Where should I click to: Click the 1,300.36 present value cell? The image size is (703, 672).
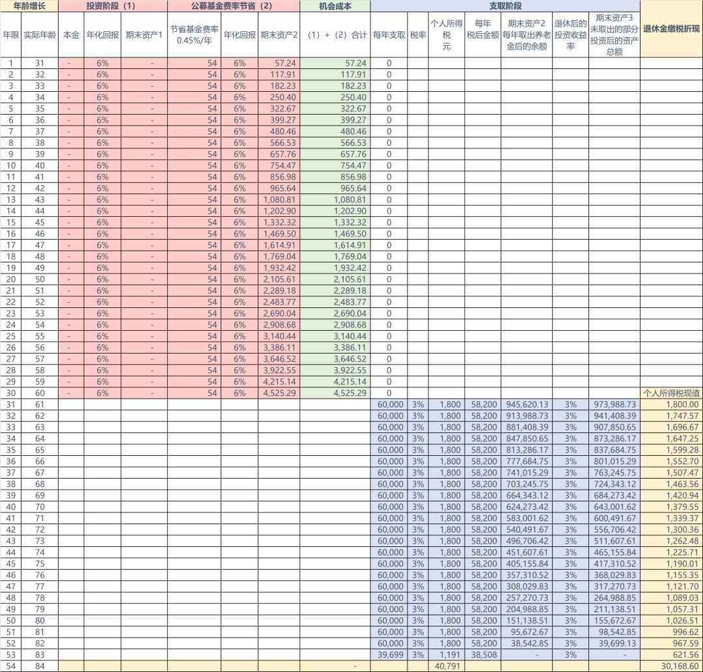click(x=672, y=530)
